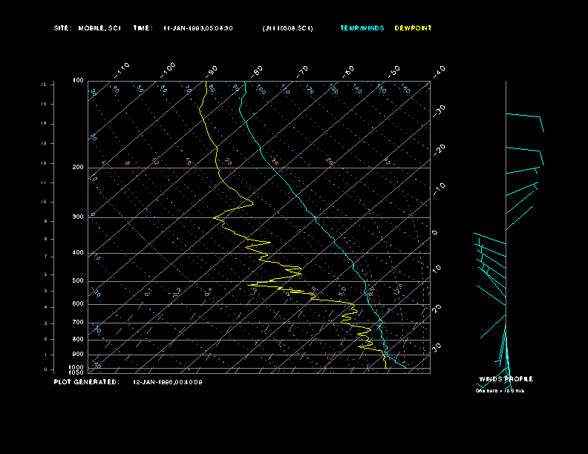Image resolution: width=588 pixels, height=454 pixels.
Task: Click the 600 pressure level label
Action: click(x=78, y=304)
